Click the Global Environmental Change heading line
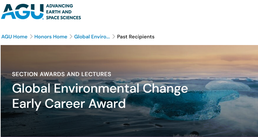 click(x=100, y=88)
